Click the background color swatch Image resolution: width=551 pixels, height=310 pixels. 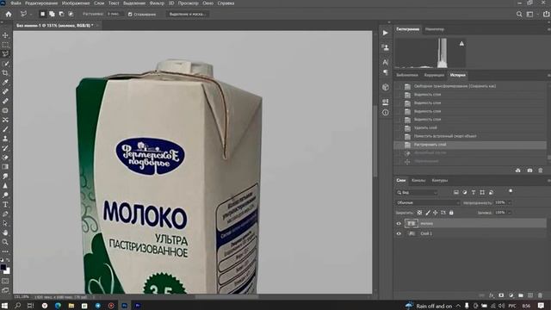[7, 271]
